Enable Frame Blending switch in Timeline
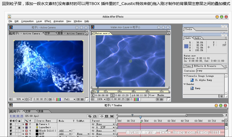Image resolution: width=232 pixels, height=137 pixels. pyautogui.click(x=106, y=116)
